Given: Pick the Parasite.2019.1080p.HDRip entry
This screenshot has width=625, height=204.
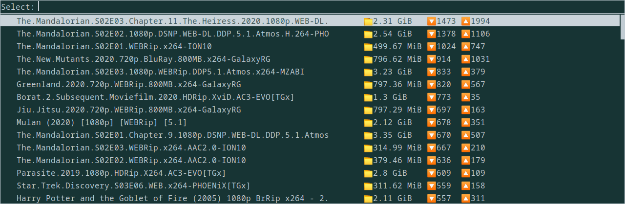Looking at the screenshot, I should (310, 173).
